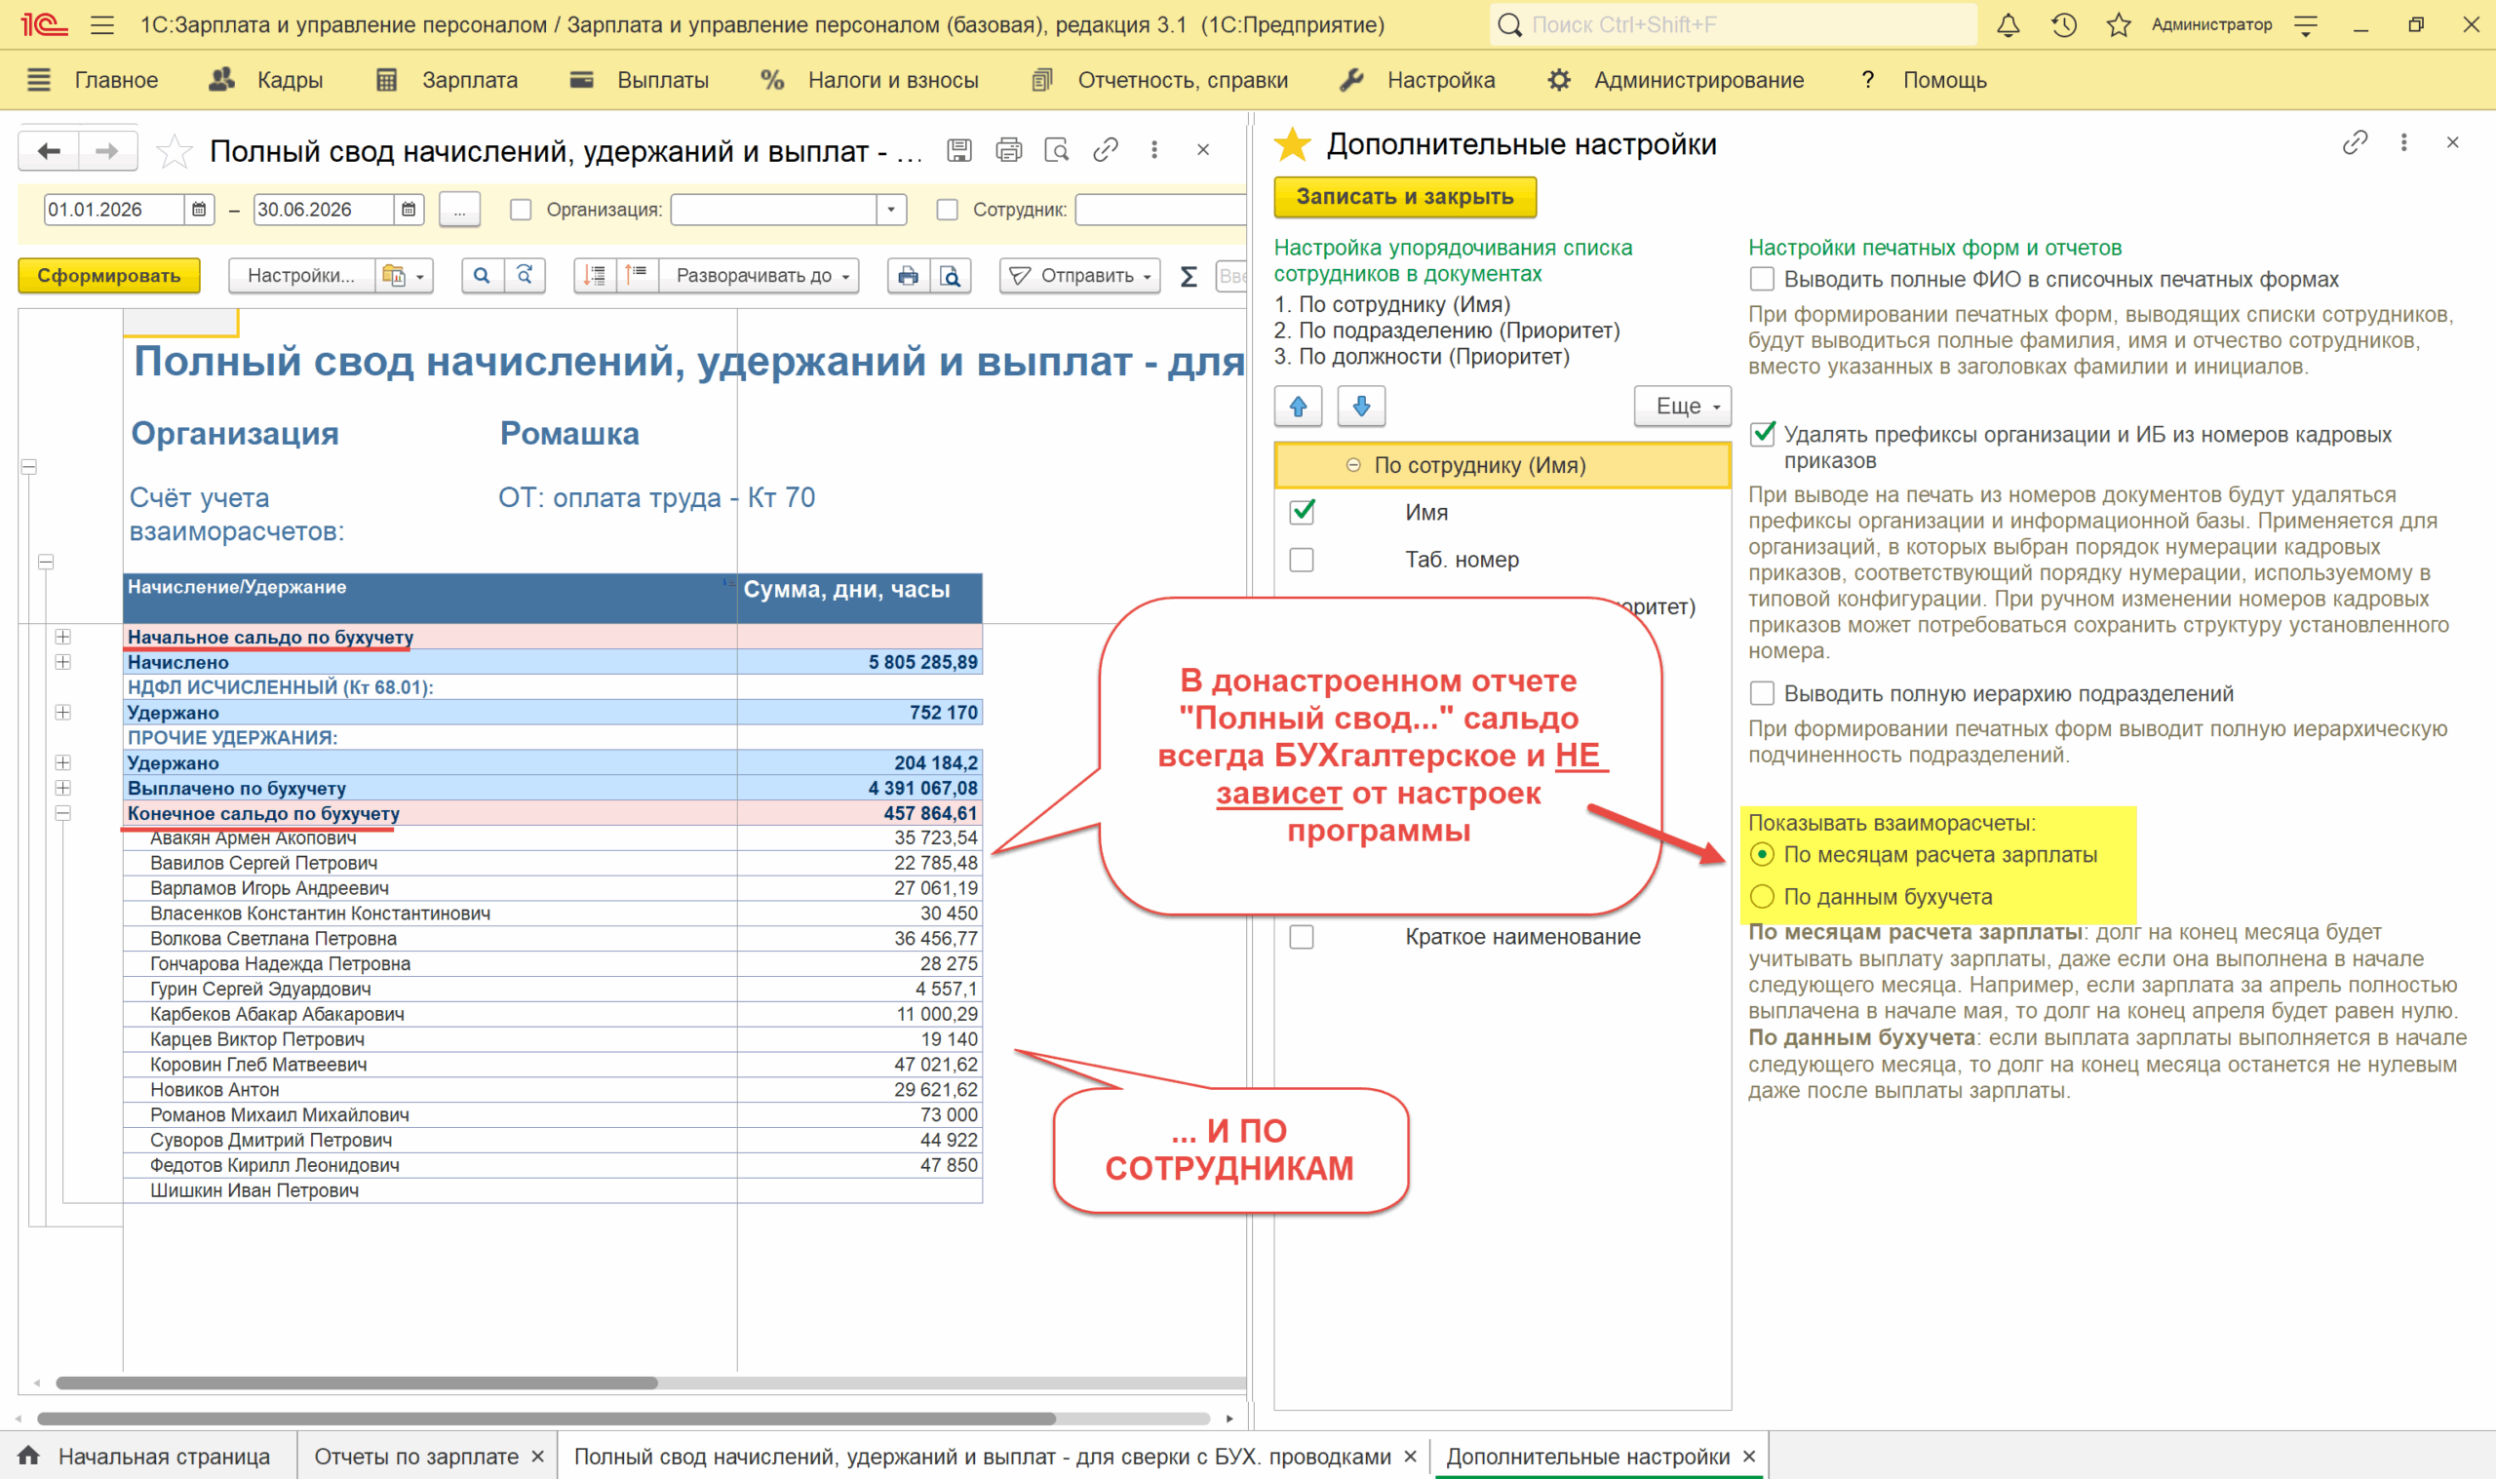
Task: Find text with magnifier toolbar icon
Action: pos(483,276)
